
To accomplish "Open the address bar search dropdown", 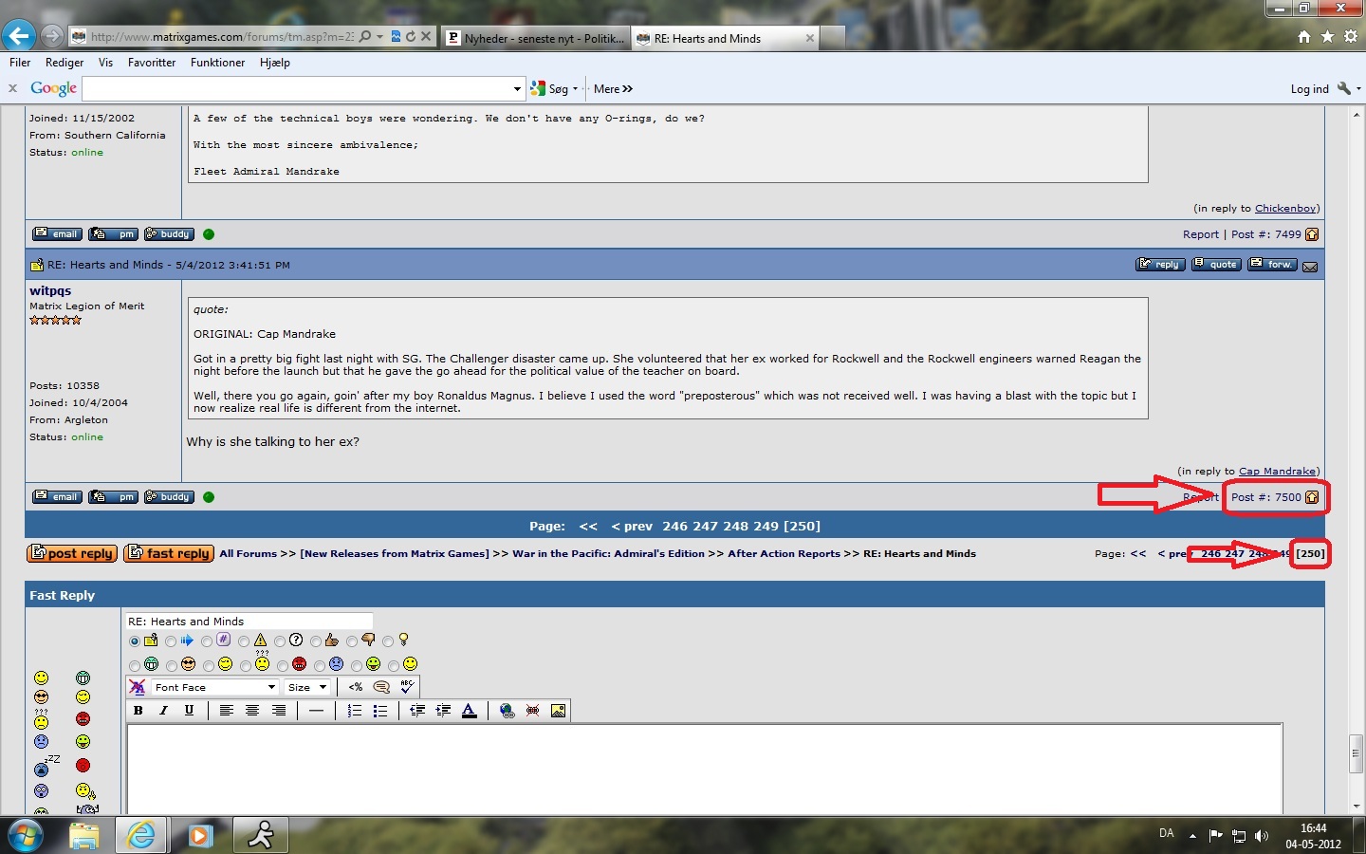I will tap(379, 36).
